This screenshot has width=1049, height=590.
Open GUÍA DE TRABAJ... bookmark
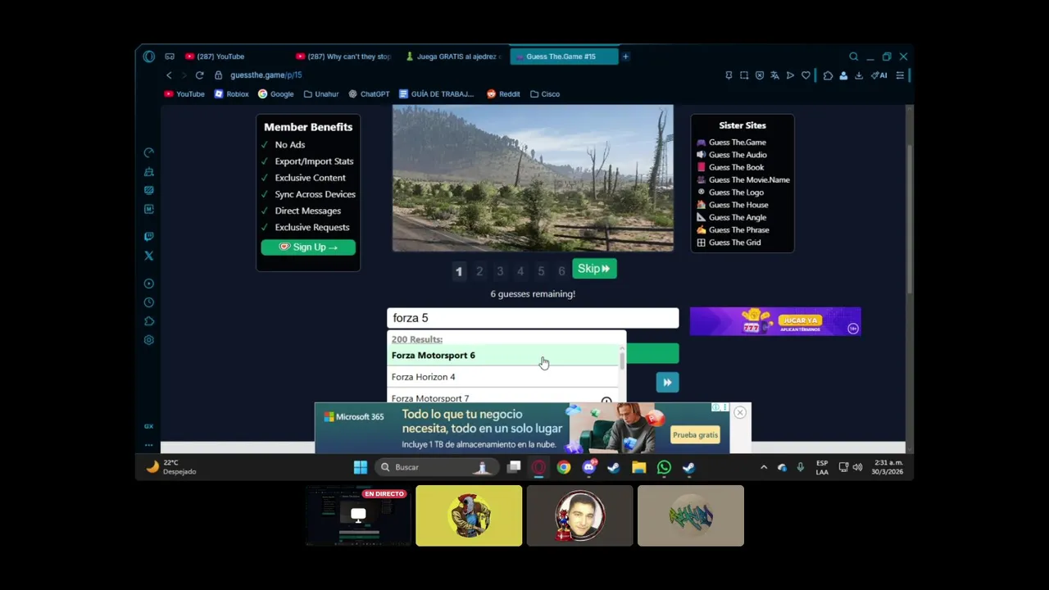[x=436, y=94]
